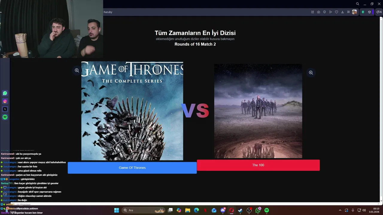The height and width of the screenshot is (215, 383).
Task: Click the Game of Thrones poster image
Action: (132, 111)
